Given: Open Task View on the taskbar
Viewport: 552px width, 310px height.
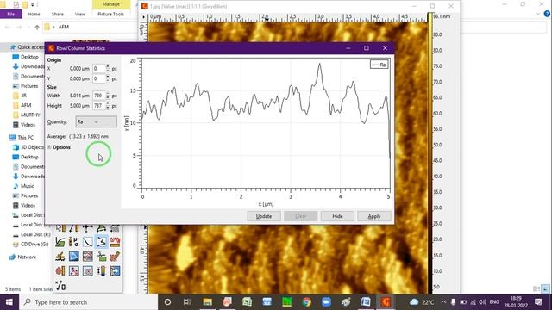Looking at the screenshot, I should coord(187,302).
